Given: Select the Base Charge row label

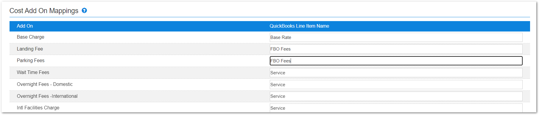Looking at the screenshot, I should pos(30,37).
